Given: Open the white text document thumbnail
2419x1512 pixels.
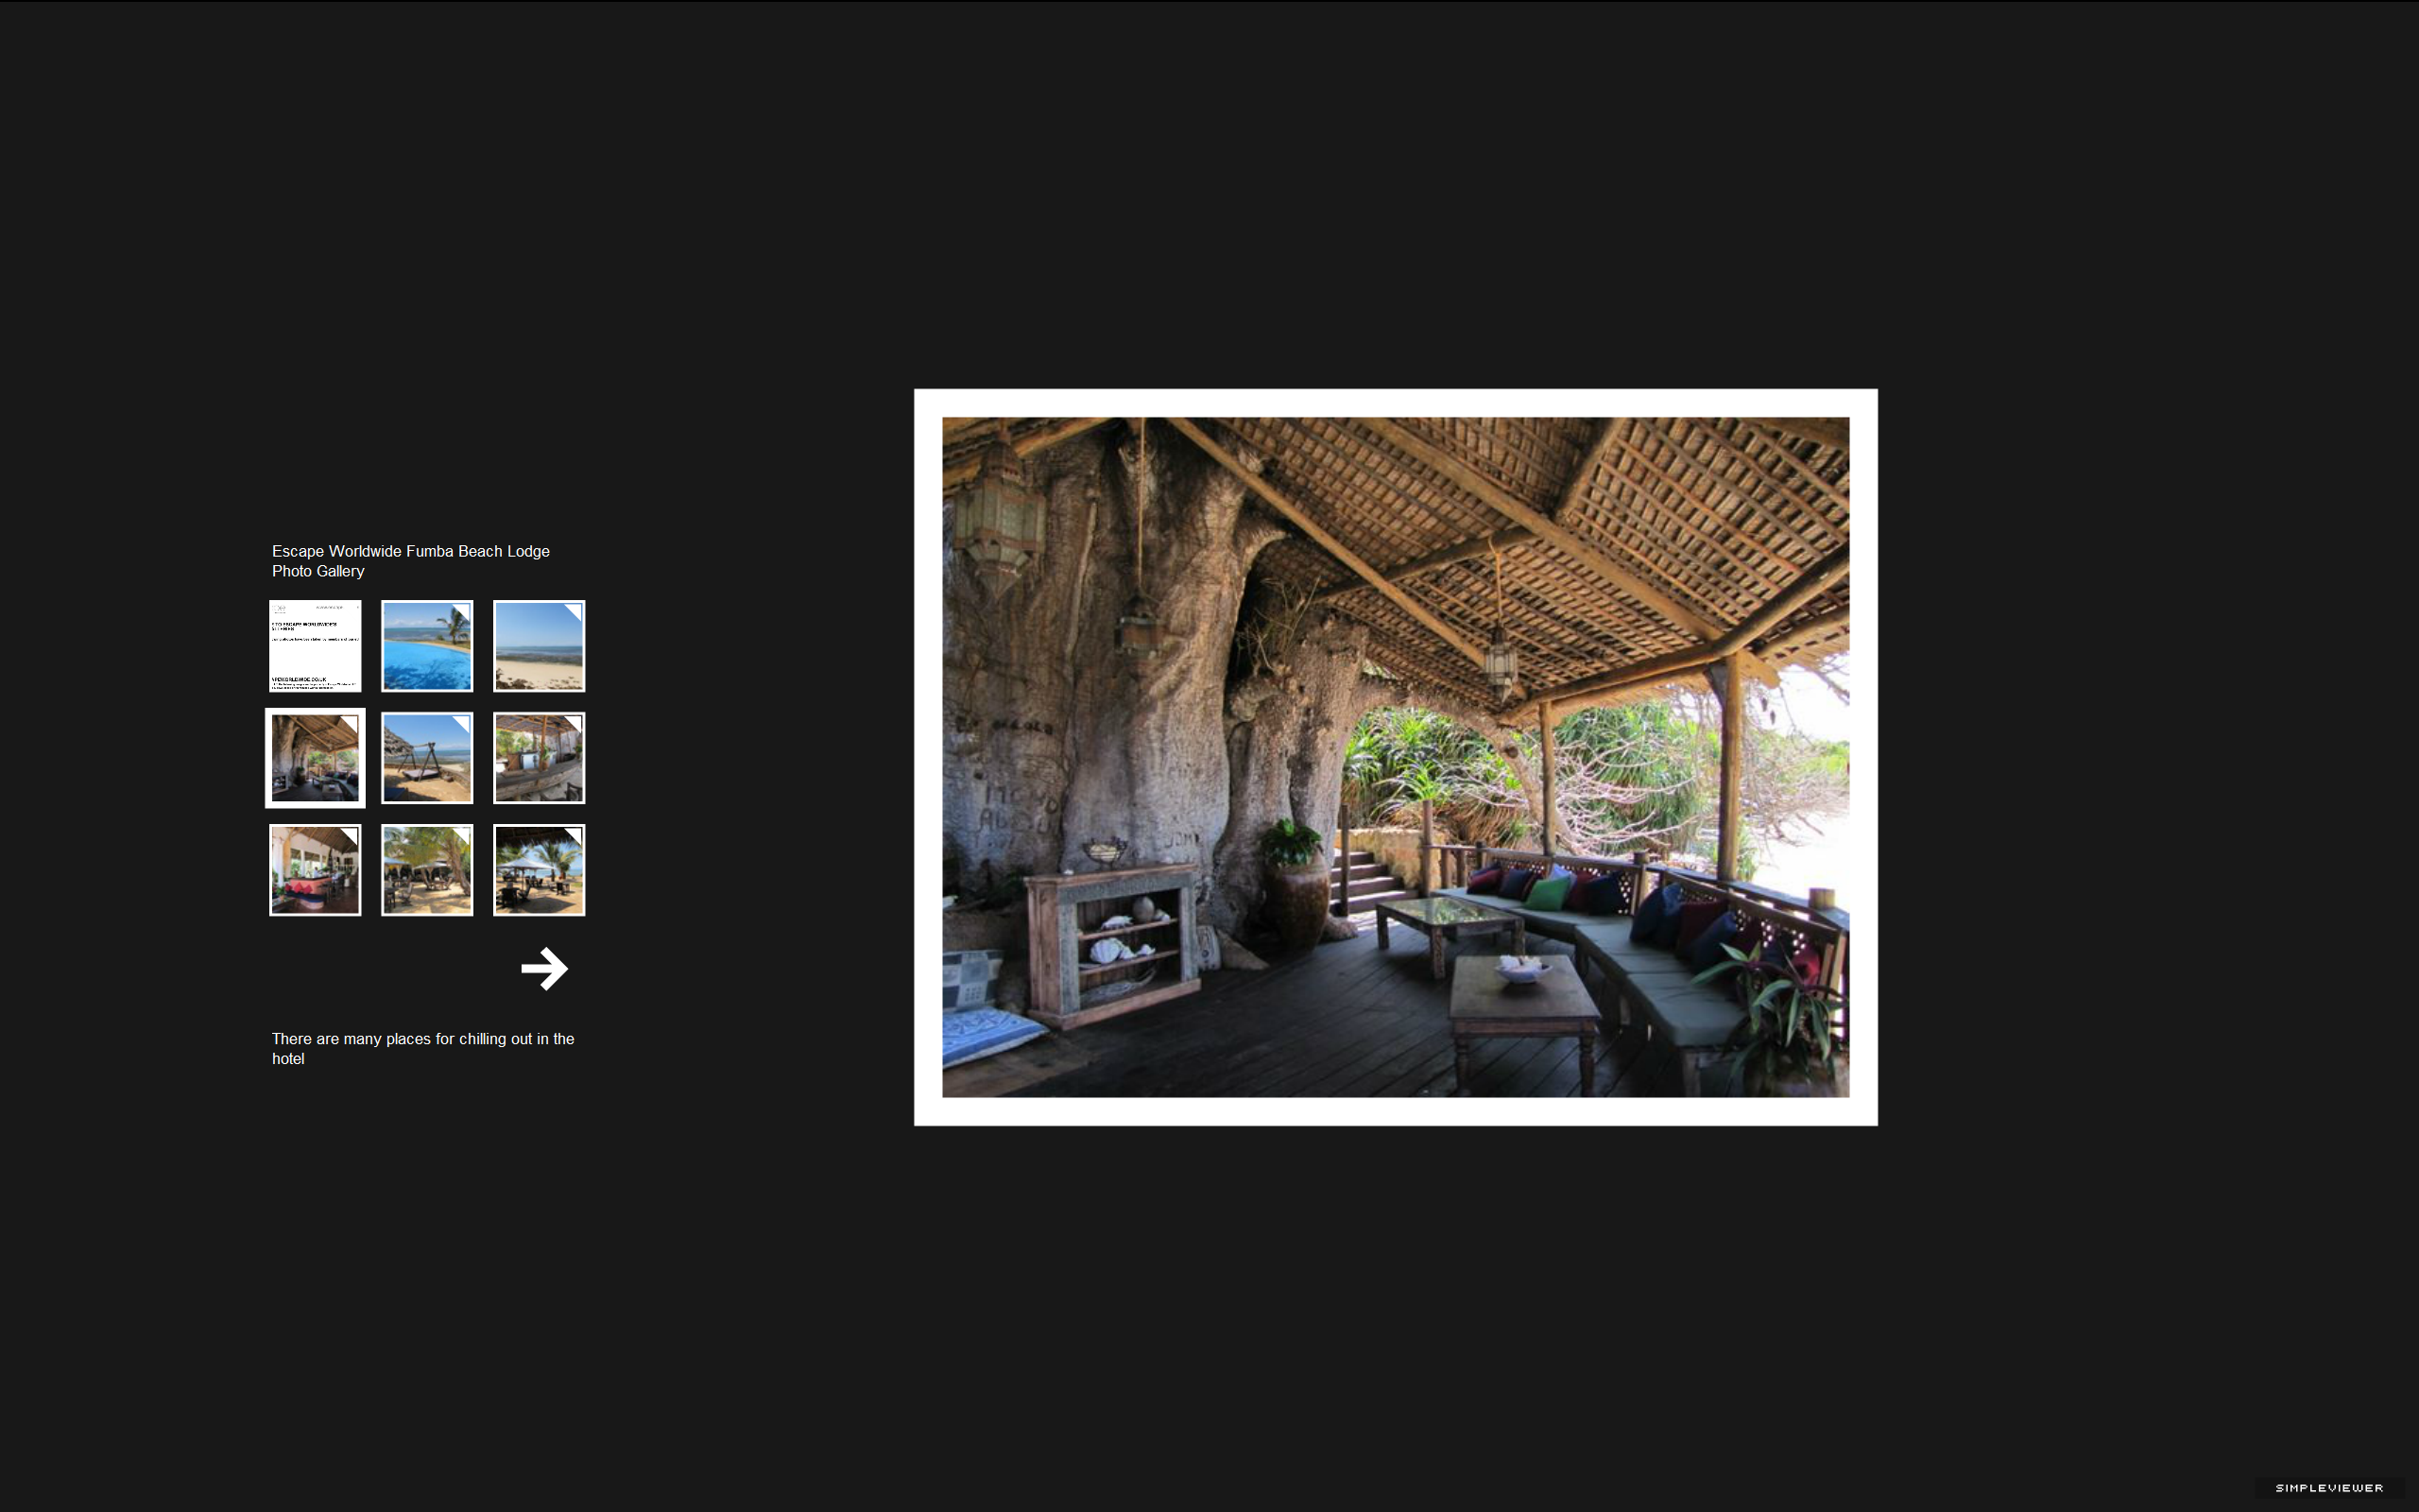Looking at the screenshot, I should [315, 646].
